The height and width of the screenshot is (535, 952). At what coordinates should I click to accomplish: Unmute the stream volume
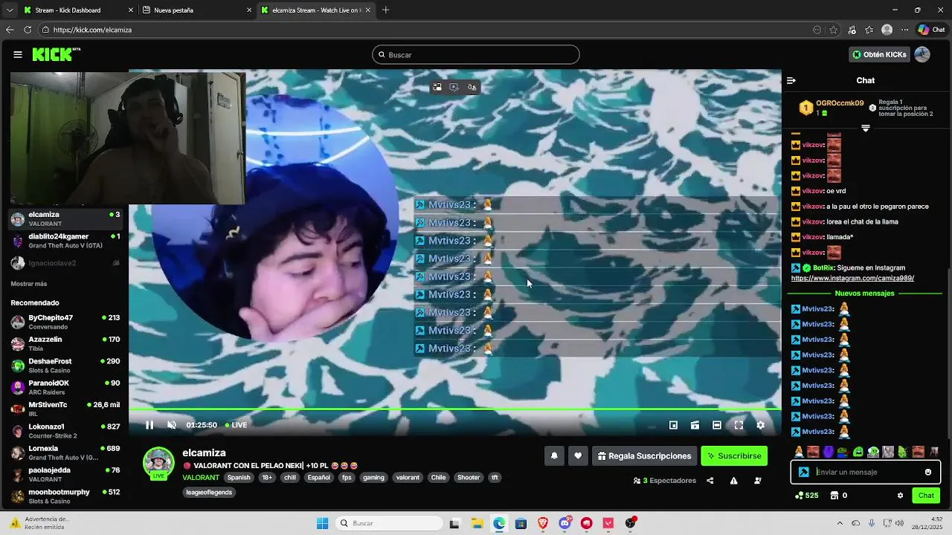click(172, 425)
